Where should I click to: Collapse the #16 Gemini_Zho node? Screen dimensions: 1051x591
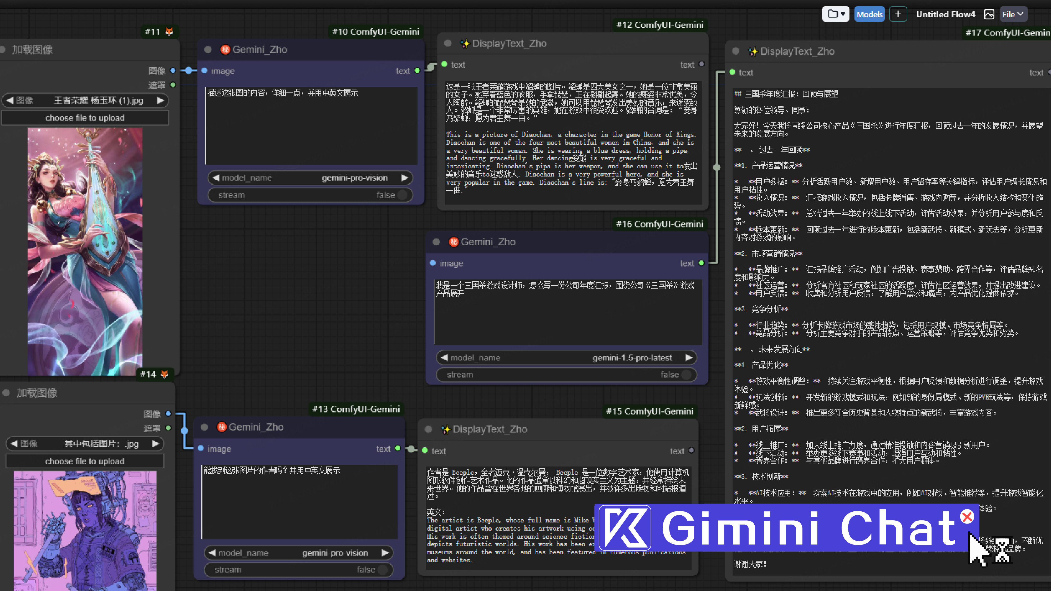[x=436, y=242]
